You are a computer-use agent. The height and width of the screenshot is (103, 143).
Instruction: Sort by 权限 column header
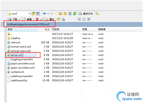[x=89, y=29]
